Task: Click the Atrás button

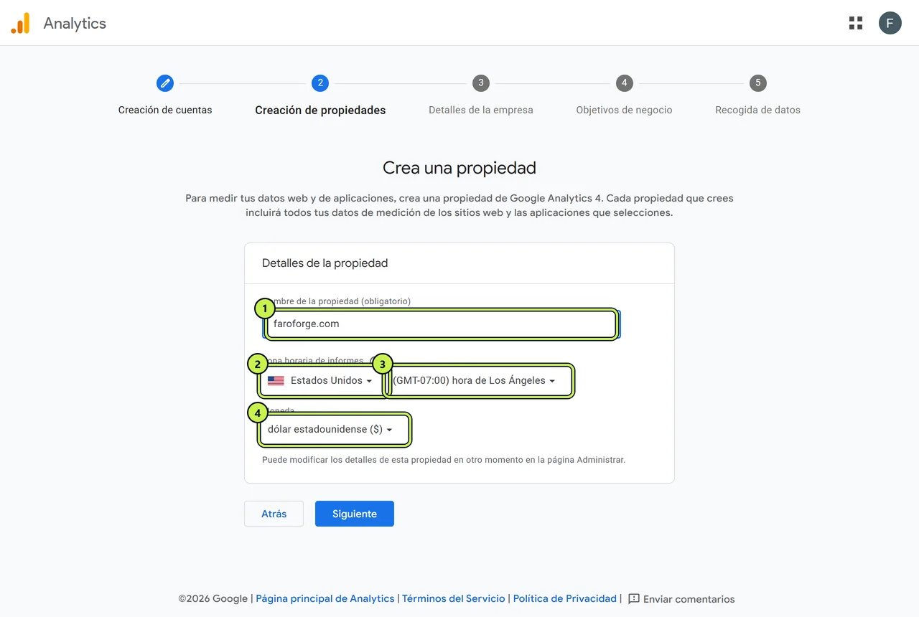Action: pos(274,514)
